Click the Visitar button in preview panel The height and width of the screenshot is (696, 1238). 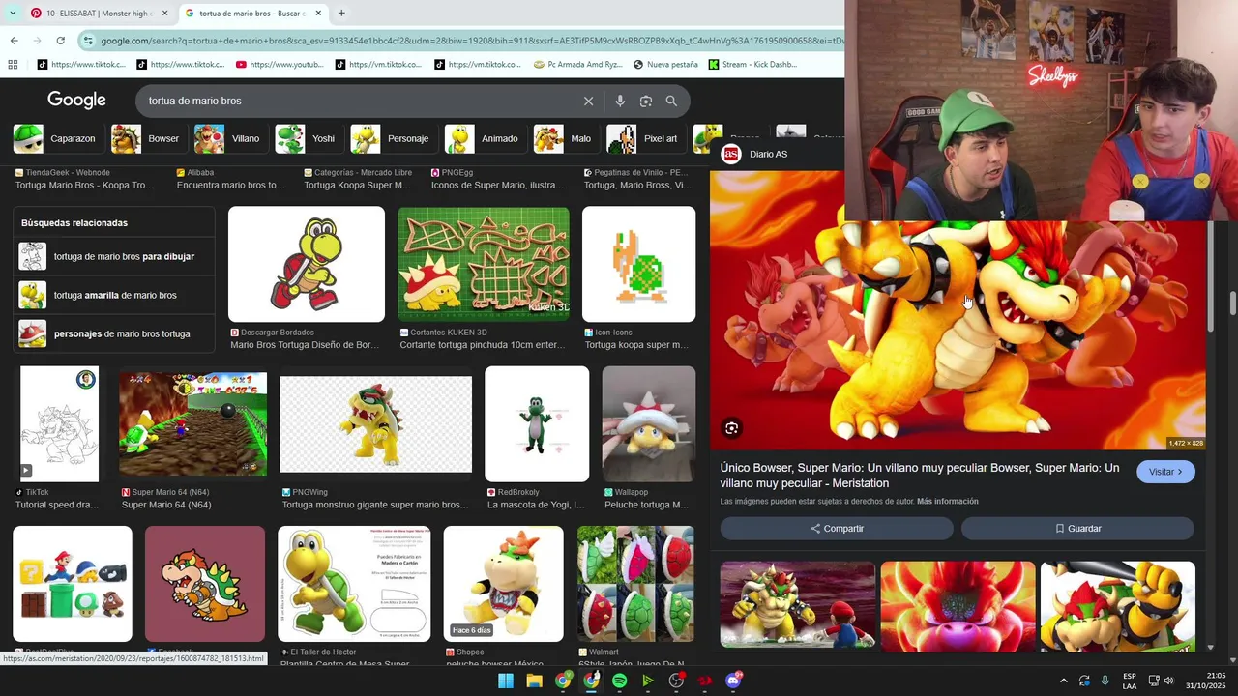point(1165,472)
